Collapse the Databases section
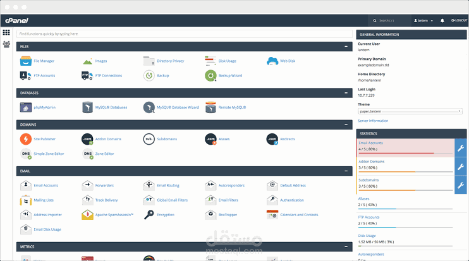The height and width of the screenshot is (261, 469). pos(346,93)
